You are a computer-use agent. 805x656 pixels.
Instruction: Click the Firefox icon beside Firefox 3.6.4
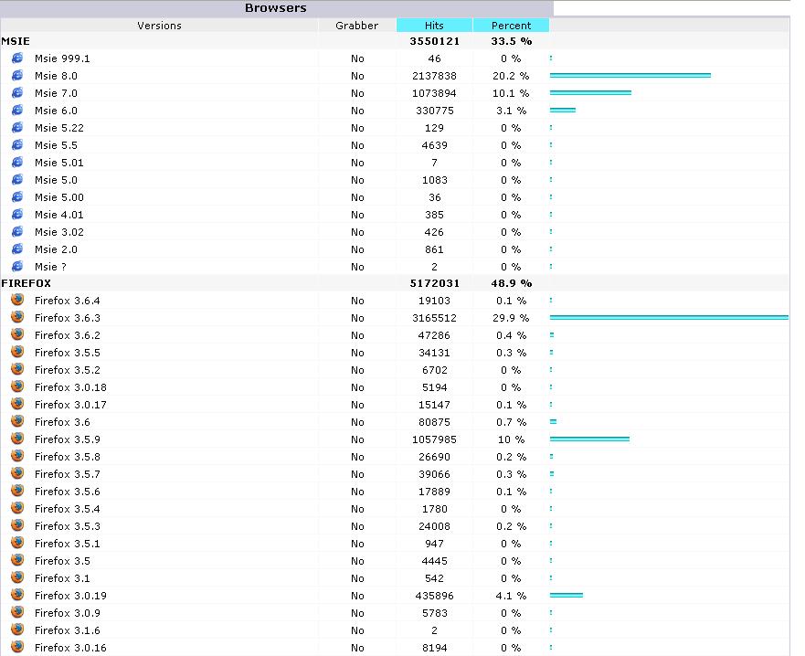(x=17, y=300)
